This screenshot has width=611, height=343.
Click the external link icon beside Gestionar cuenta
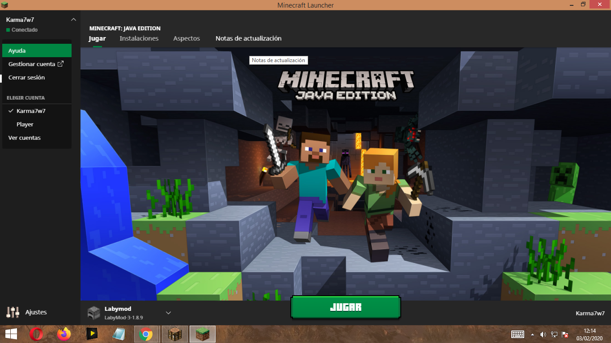[61, 64]
